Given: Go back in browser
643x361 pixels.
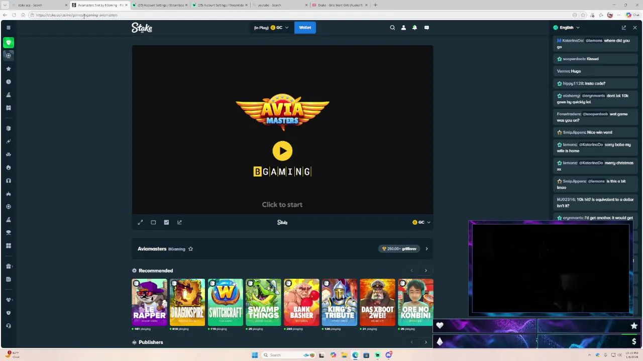Looking at the screenshot, I should (5, 15).
